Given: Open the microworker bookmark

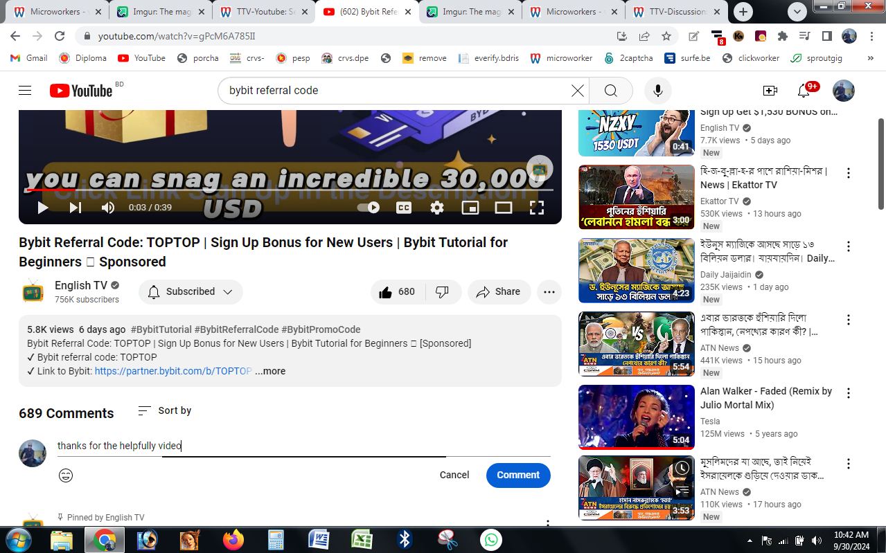Looking at the screenshot, I should pyautogui.click(x=561, y=58).
